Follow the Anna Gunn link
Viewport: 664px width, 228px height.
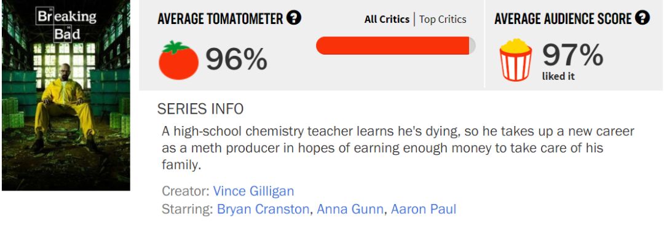tap(350, 209)
